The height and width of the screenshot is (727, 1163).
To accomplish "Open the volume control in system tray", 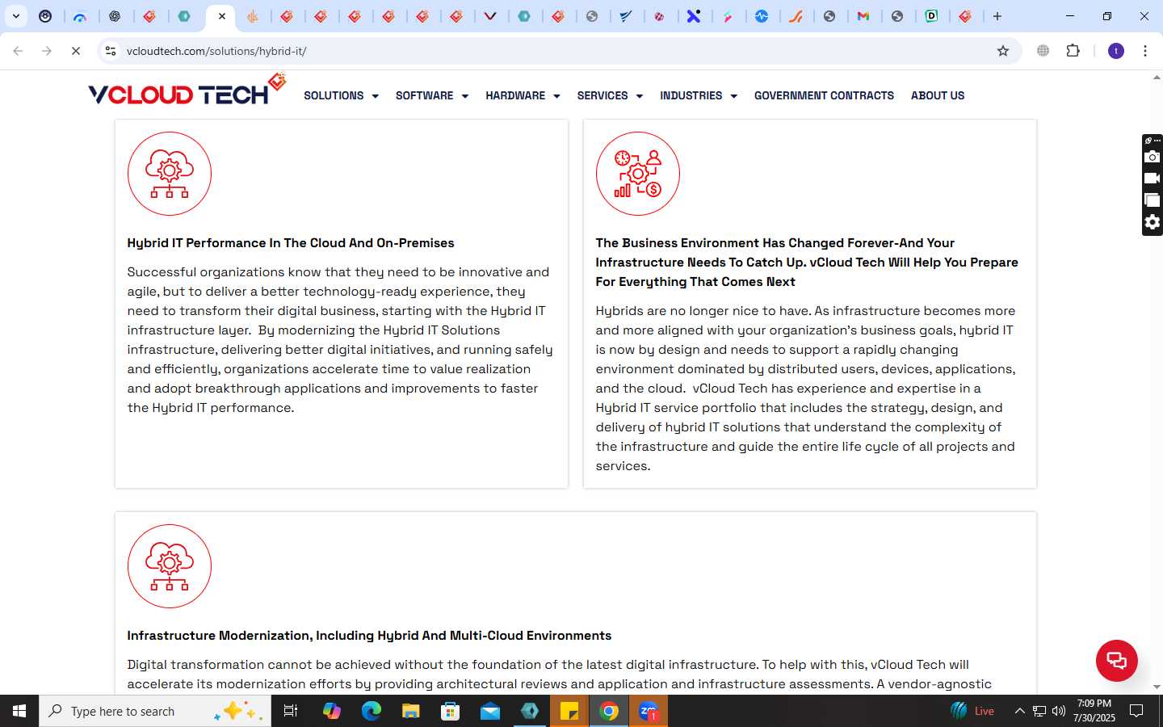I will [1058, 711].
